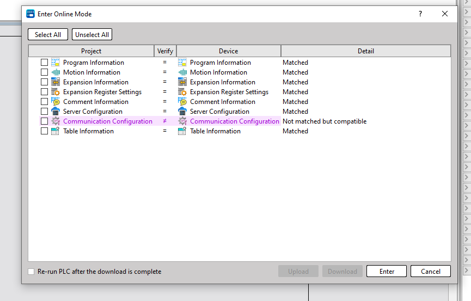Click the Verify column header
The width and height of the screenshot is (471, 301).
(165, 51)
